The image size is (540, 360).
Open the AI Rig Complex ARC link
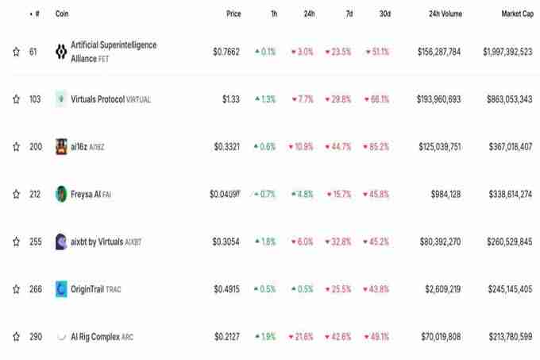pyautogui.click(x=102, y=337)
